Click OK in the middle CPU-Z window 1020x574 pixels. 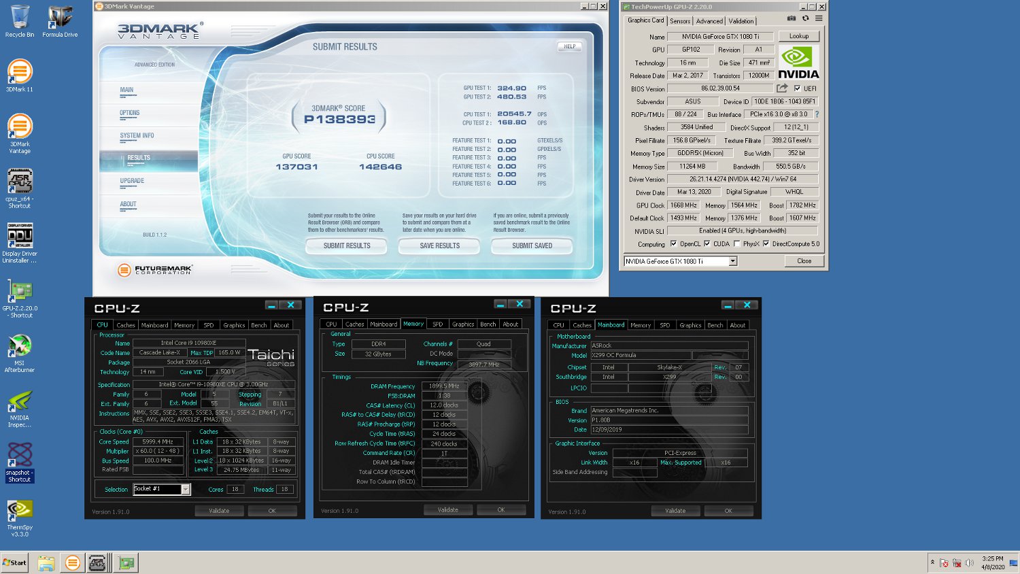tap(501, 510)
